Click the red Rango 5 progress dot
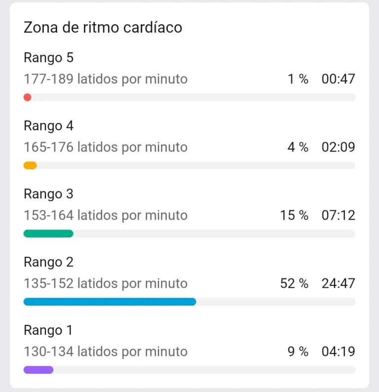The height and width of the screenshot is (392, 379). (28, 97)
